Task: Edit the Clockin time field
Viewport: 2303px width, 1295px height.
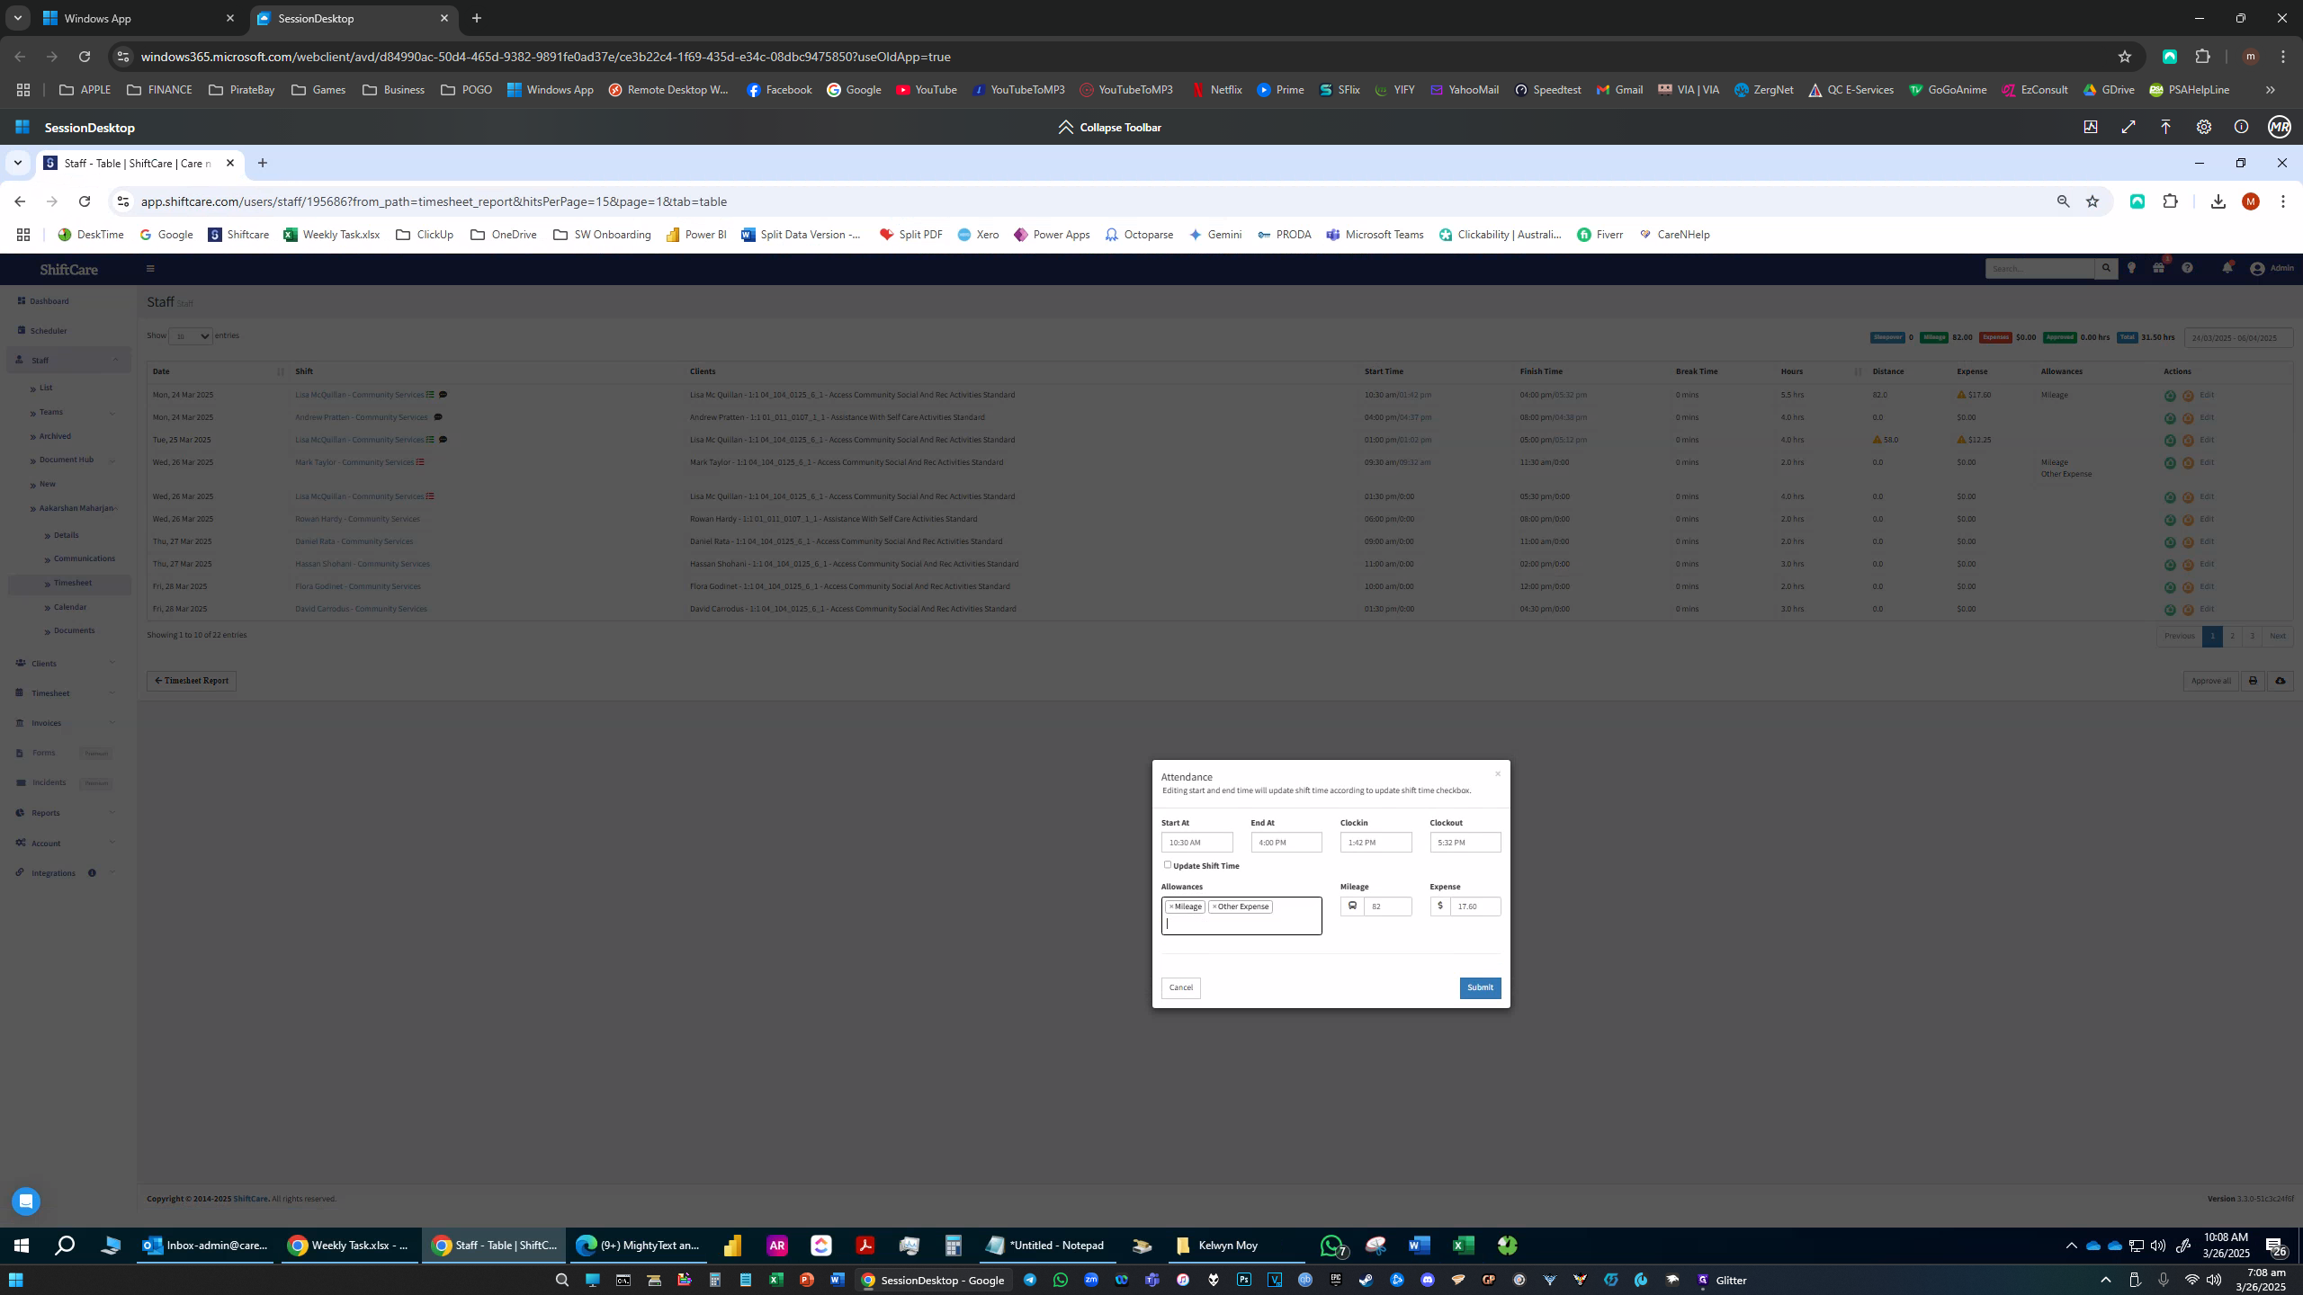Action: 1376,843
